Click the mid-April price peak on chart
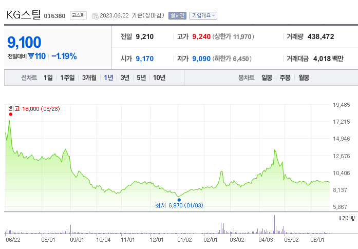 (275, 150)
